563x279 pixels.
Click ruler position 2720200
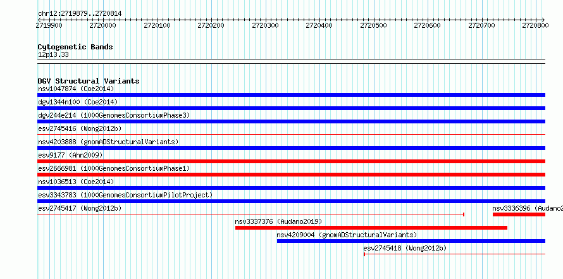click(211, 25)
